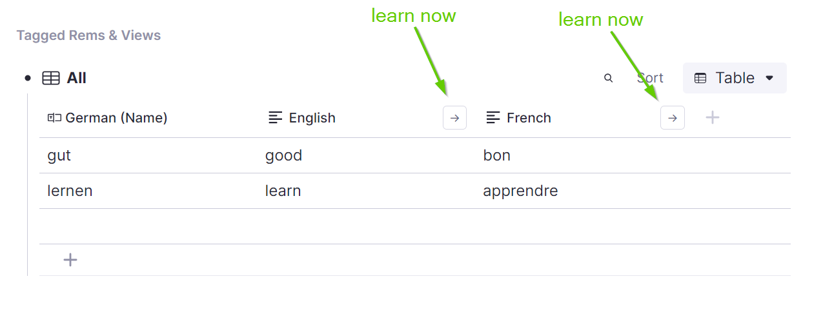Click the table icon beside All
The height and width of the screenshot is (312, 823).
click(x=51, y=78)
